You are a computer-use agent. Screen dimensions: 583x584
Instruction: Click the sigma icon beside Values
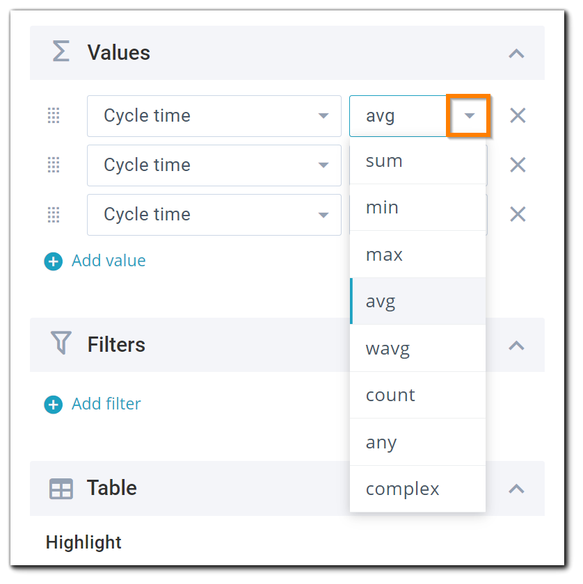[61, 51]
